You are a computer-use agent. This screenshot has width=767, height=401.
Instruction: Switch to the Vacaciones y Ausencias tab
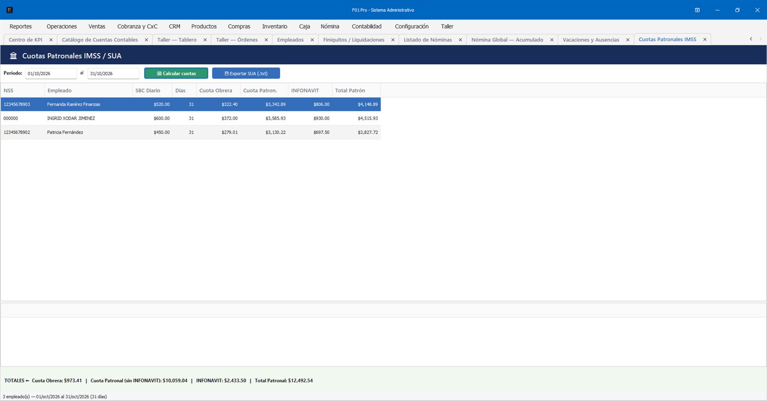[x=591, y=40]
